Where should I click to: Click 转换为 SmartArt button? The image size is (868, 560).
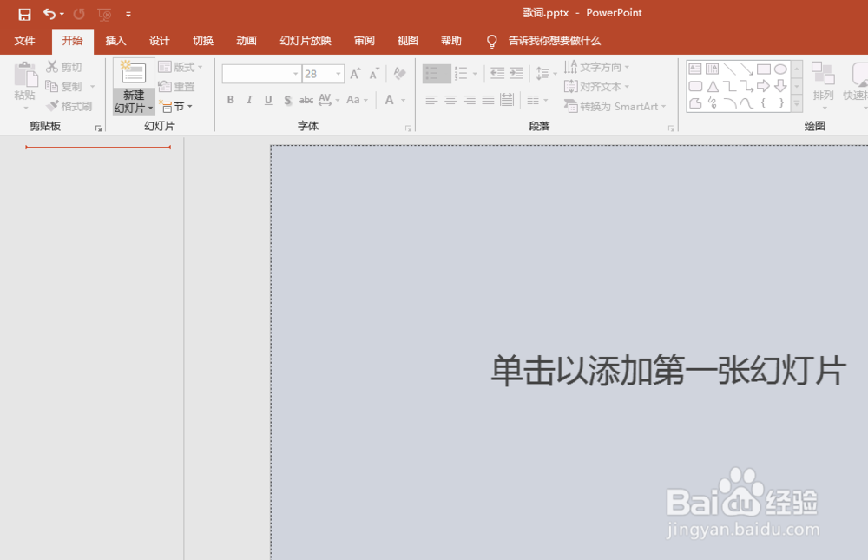pyautogui.click(x=615, y=106)
